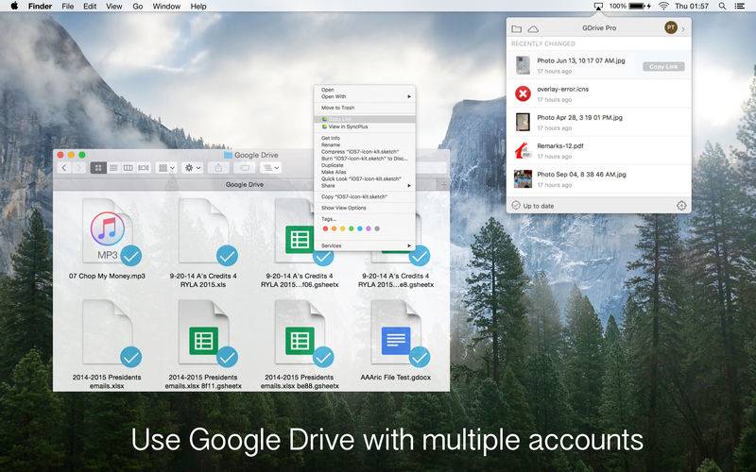Open the folder icon in GDrive Pro panel
The height and width of the screenshot is (472, 756).
[x=516, y=29]
